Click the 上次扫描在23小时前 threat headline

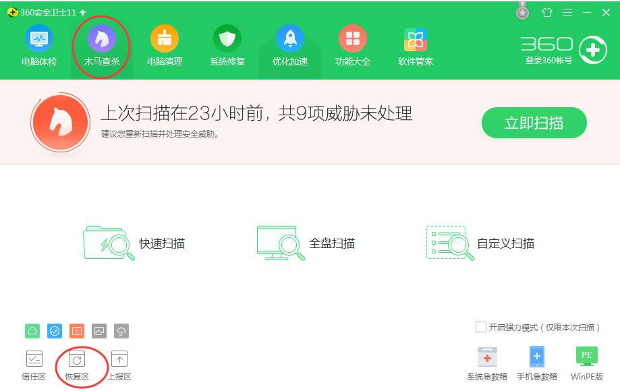pos(256,113)
